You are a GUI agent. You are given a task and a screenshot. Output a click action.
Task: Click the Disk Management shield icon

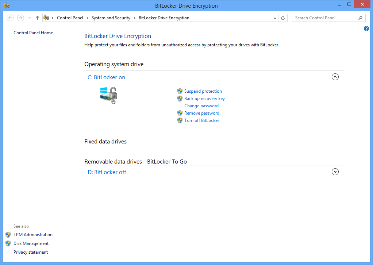[8, 243]
